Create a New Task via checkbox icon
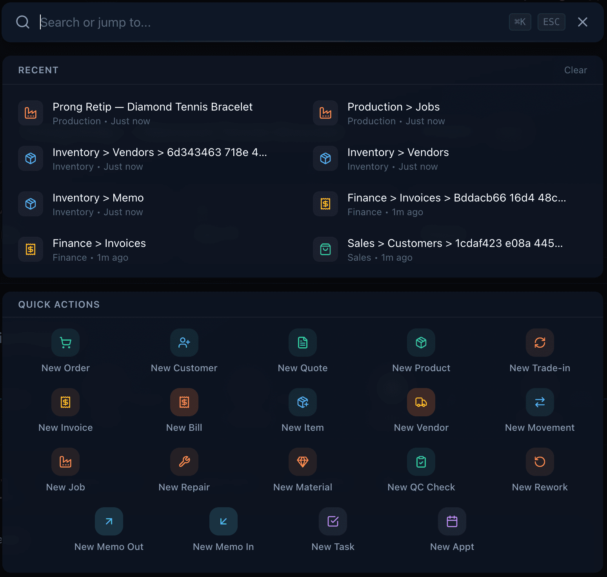The image size is (607, 577). click(333, 521)
